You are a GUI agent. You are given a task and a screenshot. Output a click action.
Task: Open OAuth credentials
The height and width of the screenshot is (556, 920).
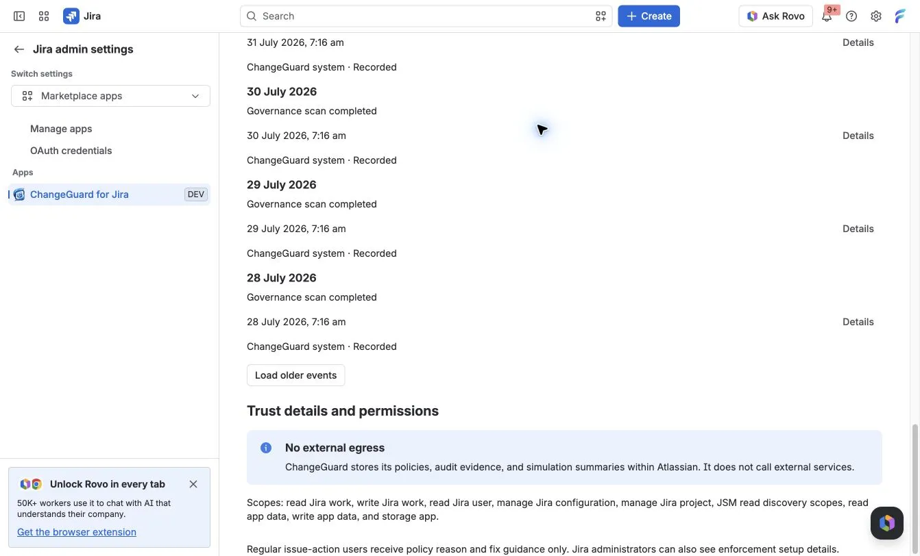(x=71, y=151)
